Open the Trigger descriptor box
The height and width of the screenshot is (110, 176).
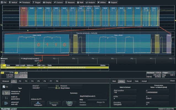click(x=169, y=75)
